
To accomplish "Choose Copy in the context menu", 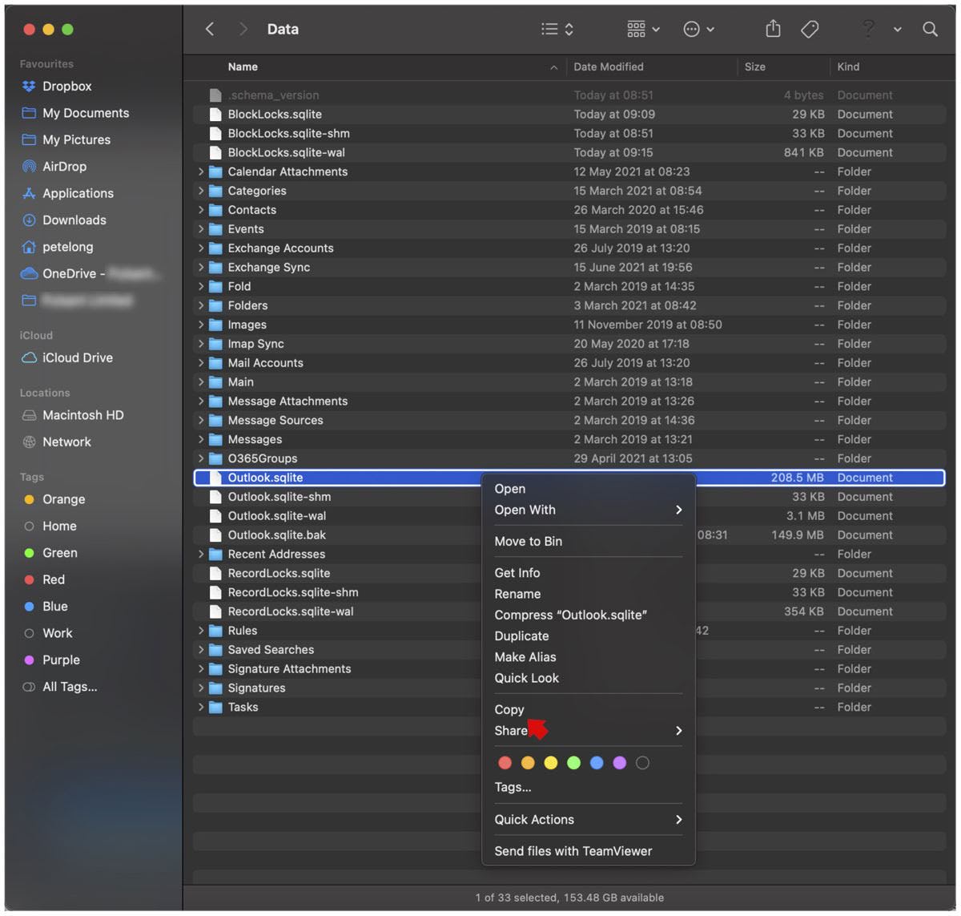I will click(x=589, y=709).
